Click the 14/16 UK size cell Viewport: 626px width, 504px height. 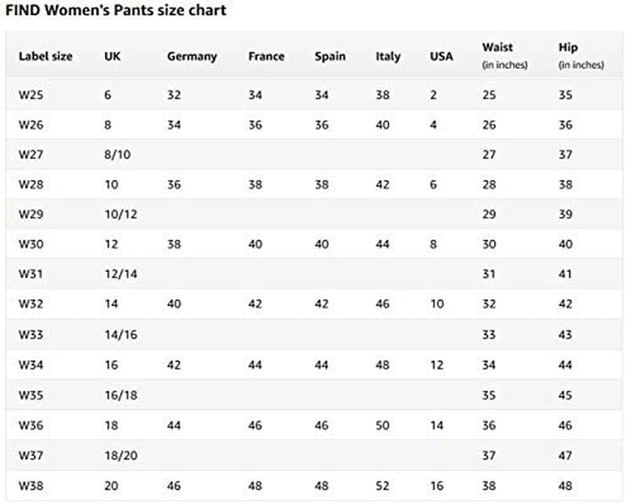coord(121,335)
